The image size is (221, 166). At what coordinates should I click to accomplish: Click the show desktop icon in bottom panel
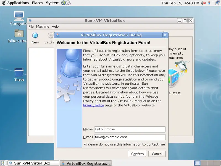(3, 163)
